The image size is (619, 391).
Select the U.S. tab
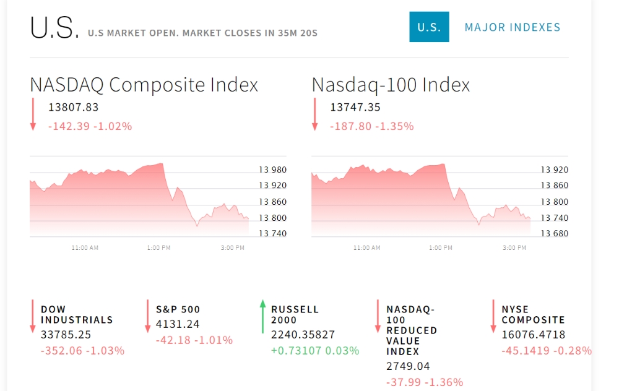(429, 27)
